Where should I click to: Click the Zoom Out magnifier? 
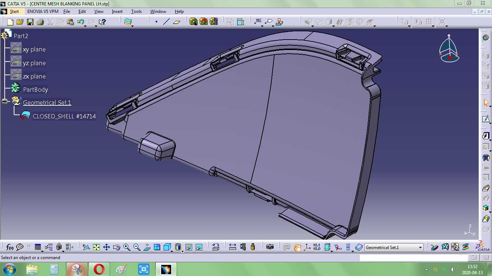(x=137, y=247)
